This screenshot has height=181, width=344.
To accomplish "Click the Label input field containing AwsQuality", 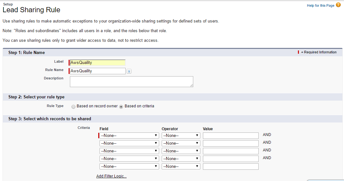I will 98,63.
